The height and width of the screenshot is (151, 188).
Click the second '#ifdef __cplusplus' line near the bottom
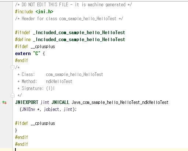tap(35, 123)
